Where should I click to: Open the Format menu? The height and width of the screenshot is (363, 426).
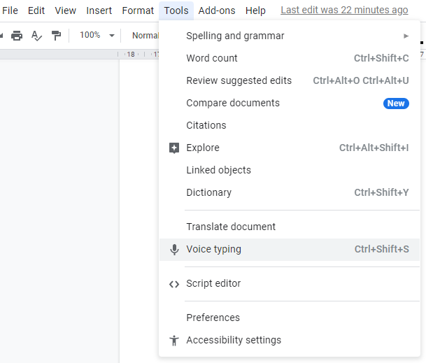[138, 10]
